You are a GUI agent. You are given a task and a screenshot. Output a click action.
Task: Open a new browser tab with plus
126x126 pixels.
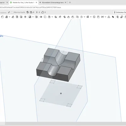[70, 3]
